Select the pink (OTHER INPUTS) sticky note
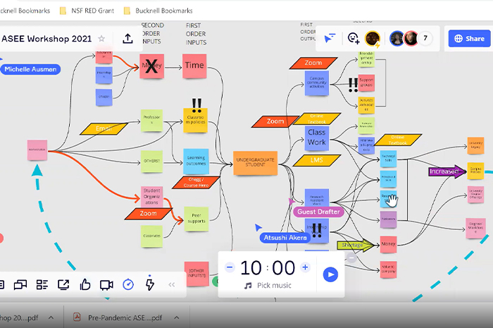This screenshot has width=493, height=328. coord(196,274)
